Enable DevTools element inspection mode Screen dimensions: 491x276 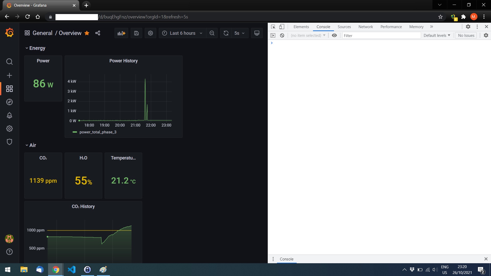273,27
